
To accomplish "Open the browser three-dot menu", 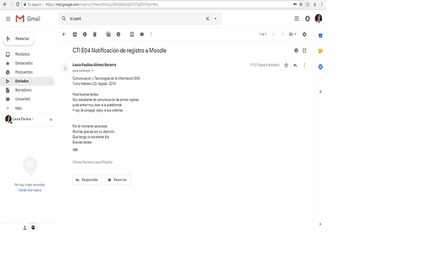I will [322, 4].
